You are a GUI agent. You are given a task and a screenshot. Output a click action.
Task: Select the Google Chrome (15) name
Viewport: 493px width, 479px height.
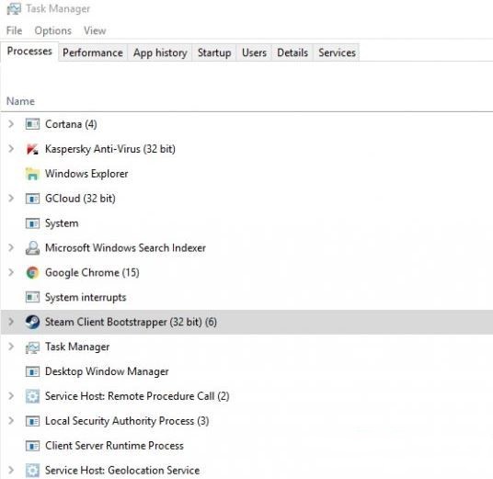pos(92,273)
